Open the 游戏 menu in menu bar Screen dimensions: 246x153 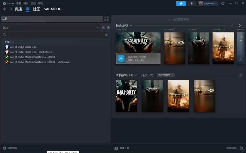33,4
